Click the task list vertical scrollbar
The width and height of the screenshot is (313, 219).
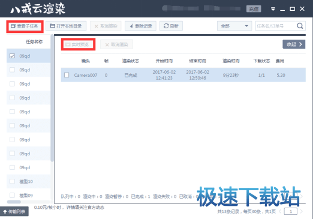pos(52,98)
